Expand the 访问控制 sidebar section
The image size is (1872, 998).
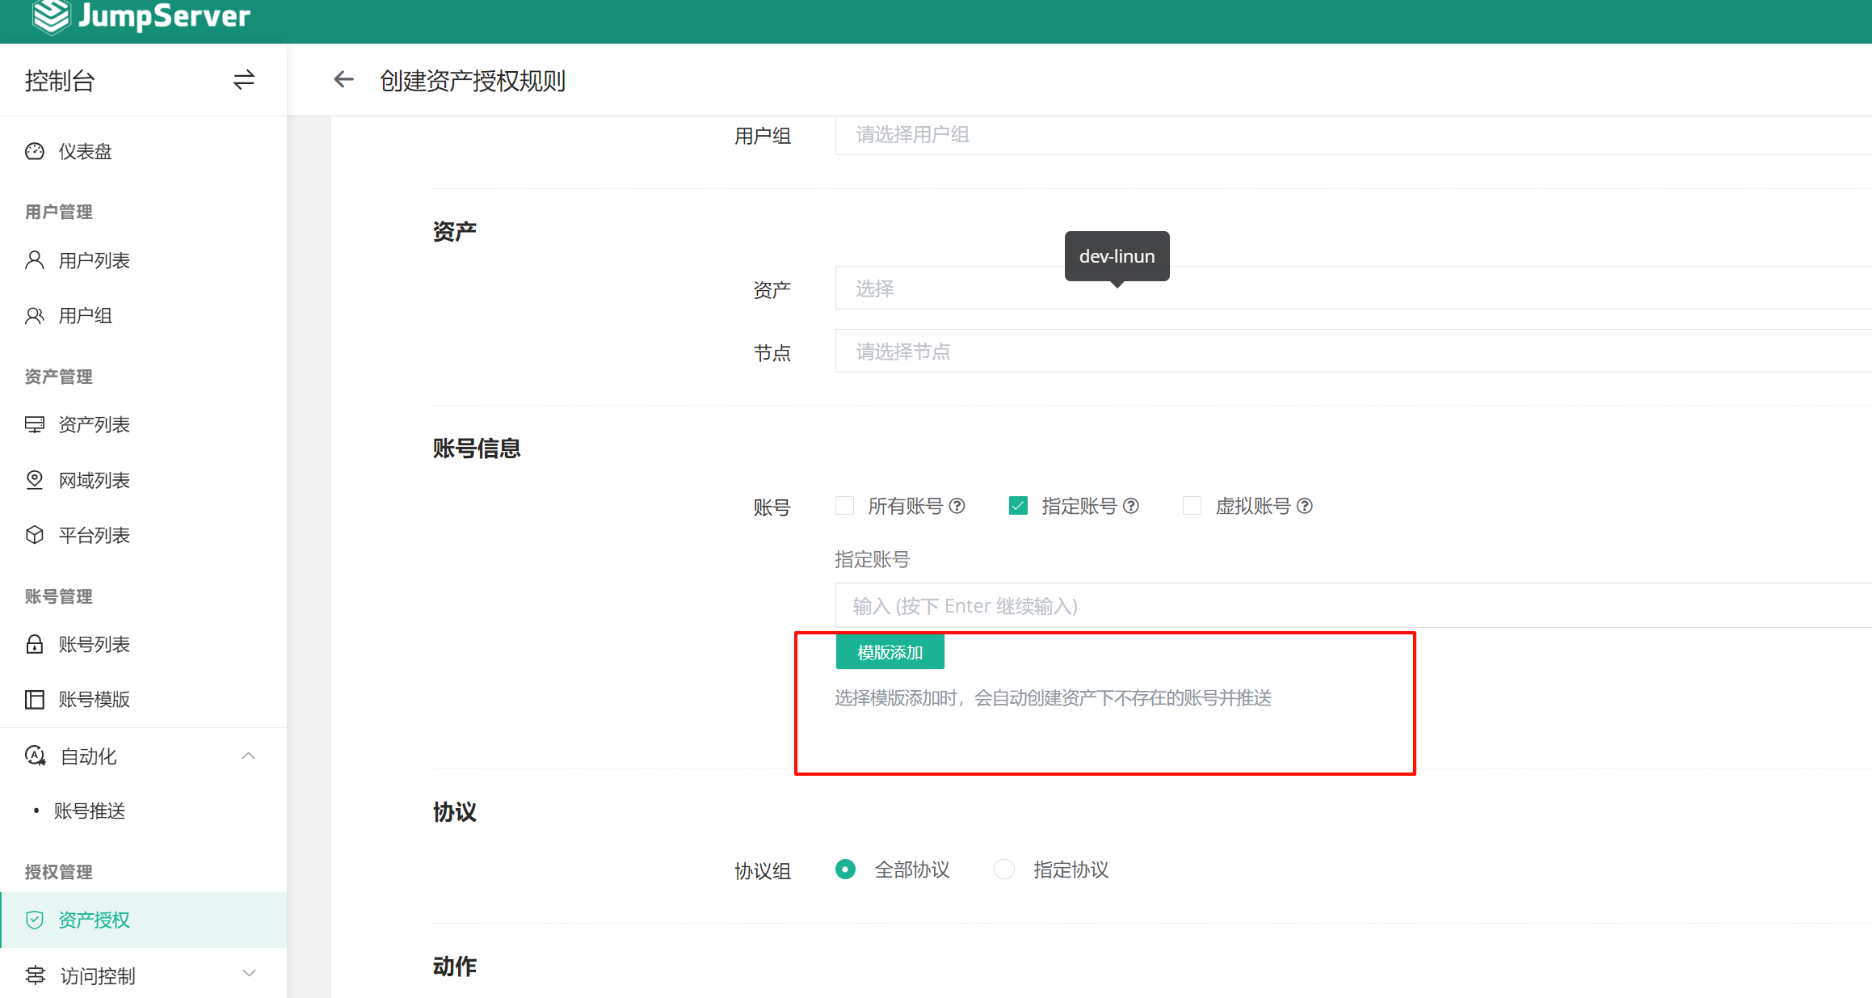[248, 975]
